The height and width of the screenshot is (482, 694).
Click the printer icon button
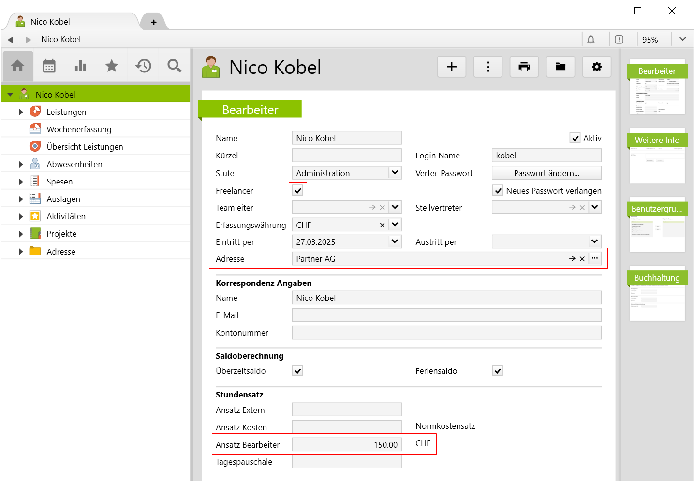(524, 67)
